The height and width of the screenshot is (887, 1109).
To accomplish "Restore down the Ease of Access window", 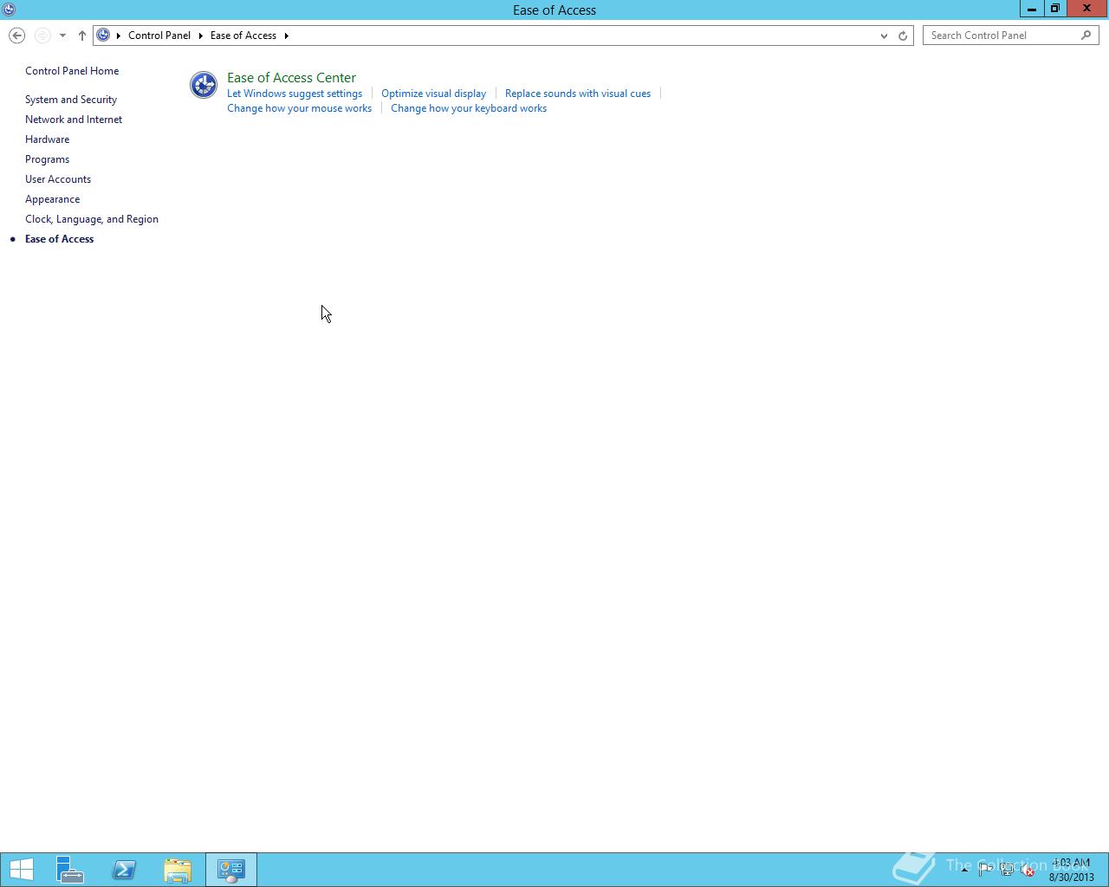I will (1054, 9).
